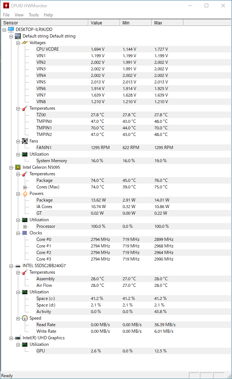Click the Intel Celeron N5095 CPU chip icon
The image size is (232, 379).
(x=18, y=167)
